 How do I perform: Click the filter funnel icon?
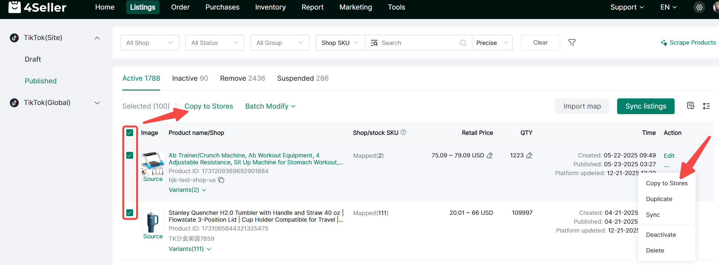[x=572, y=43]
